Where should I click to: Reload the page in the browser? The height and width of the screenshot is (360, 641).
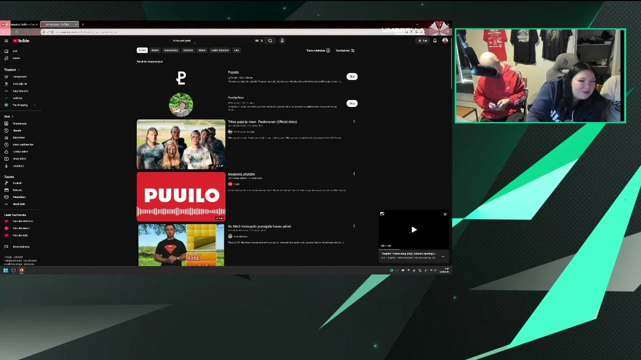tap(17, 32)
